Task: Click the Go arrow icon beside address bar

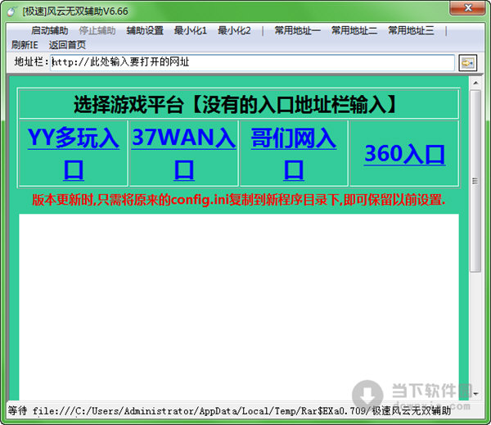Action: [467, 63]
